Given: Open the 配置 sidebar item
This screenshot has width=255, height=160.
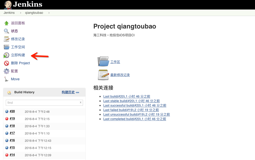Looking at the screenshot, I should 14,71.
